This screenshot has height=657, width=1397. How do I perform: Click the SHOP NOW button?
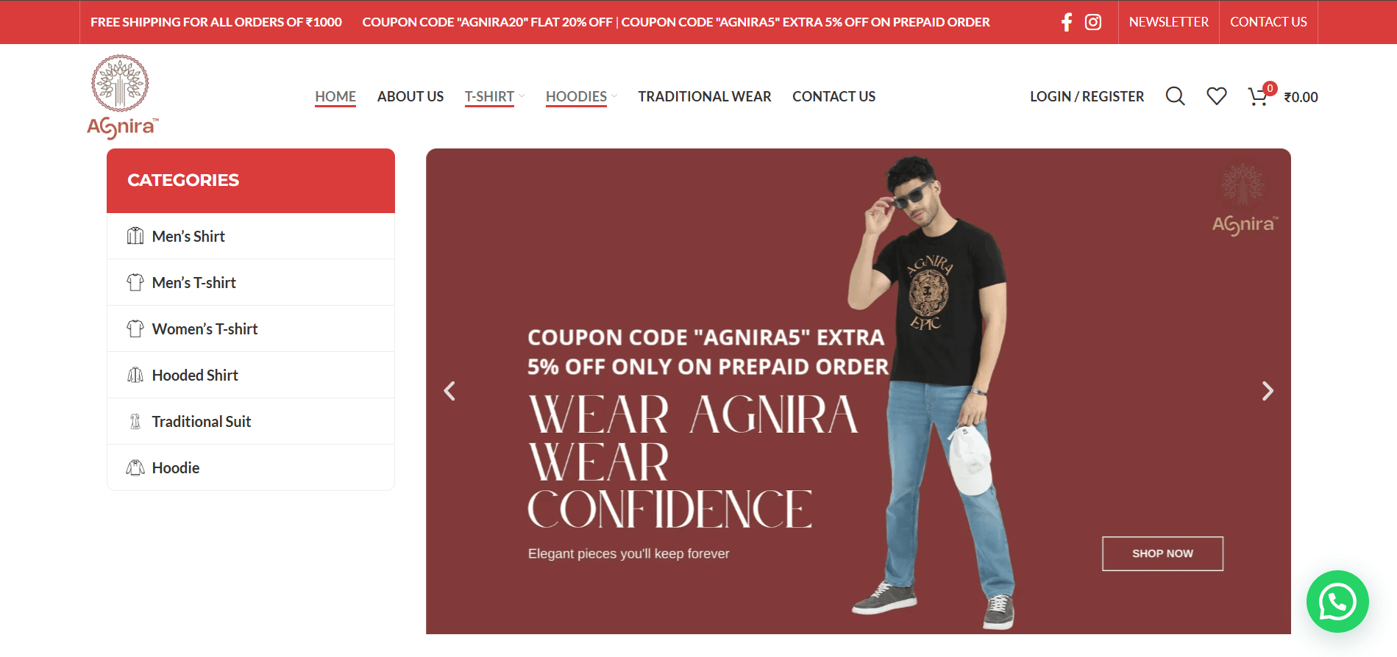click(x=1162, y=553)
